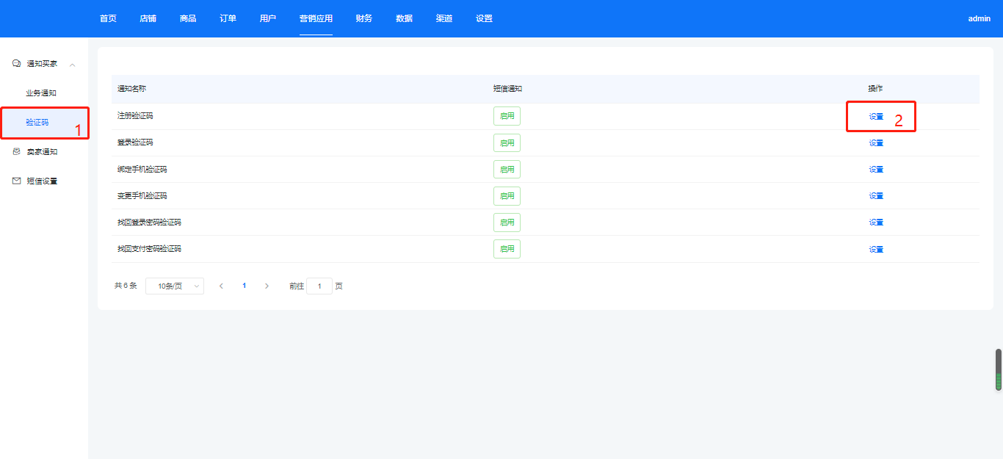1003x459 pixels.
Task: Click the vertical scrollbar thumb at right edge
Action: coord(999,369)
